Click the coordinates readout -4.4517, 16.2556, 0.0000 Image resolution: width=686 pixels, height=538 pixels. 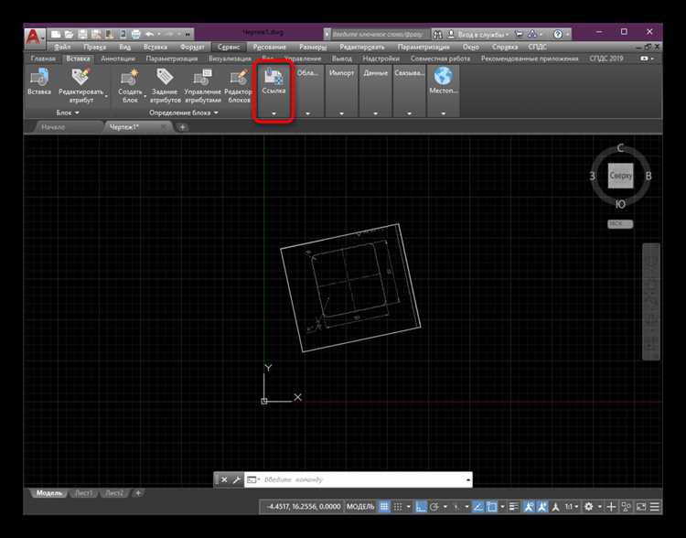point(303,507)
